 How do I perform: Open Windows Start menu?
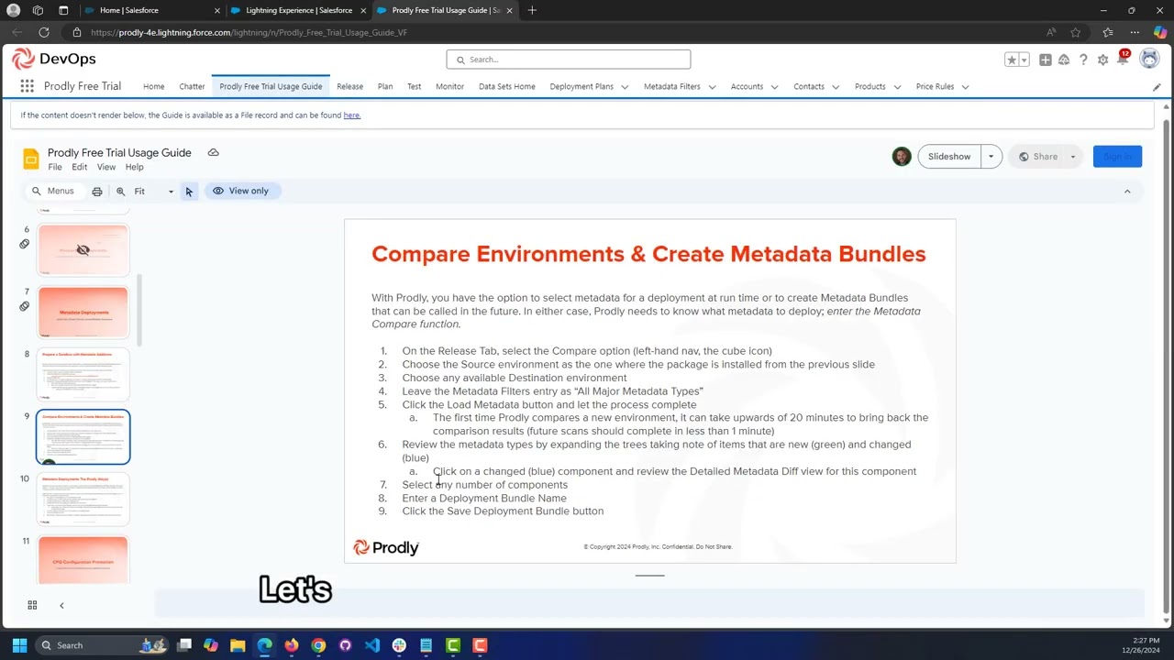click(19, 645)
